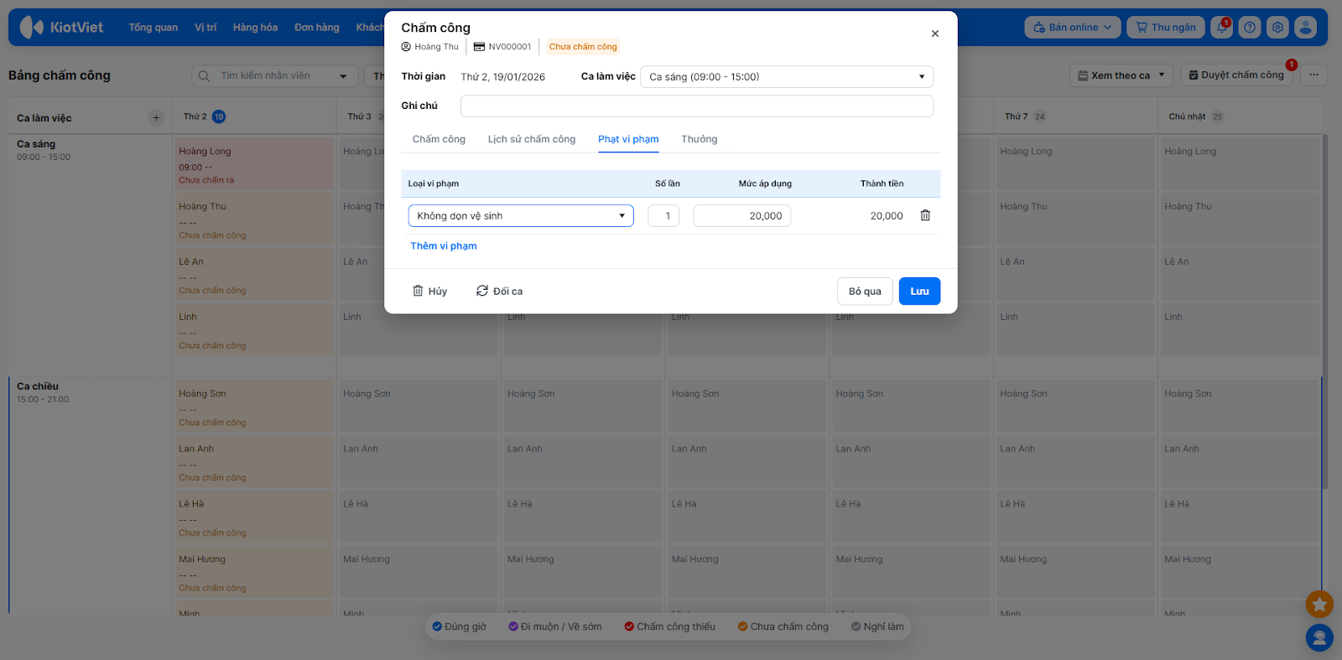The image size is (1342, 660).
Task: Click the Thêm vi phạm link
Action: (444, 246)
